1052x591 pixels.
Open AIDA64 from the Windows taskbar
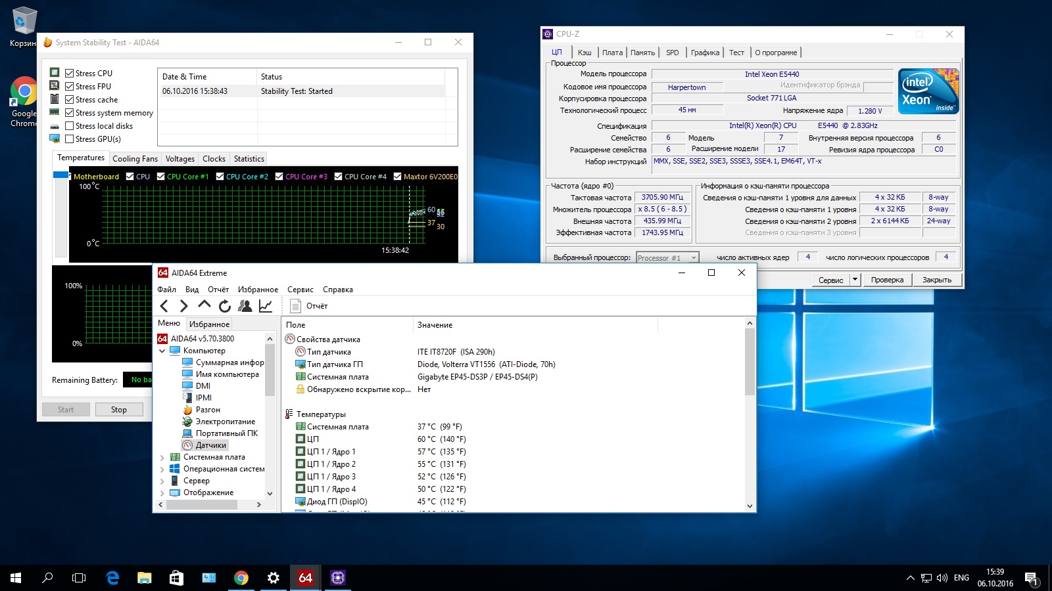pos(305,578)
